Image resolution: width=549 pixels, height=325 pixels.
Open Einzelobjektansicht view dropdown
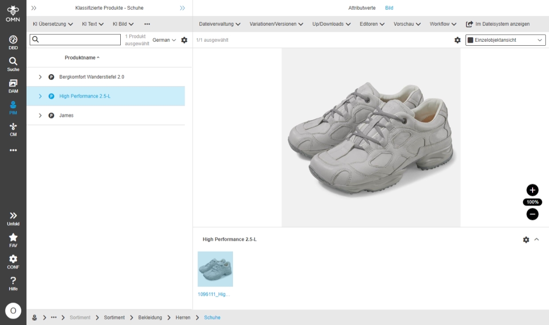pos(505,40)
